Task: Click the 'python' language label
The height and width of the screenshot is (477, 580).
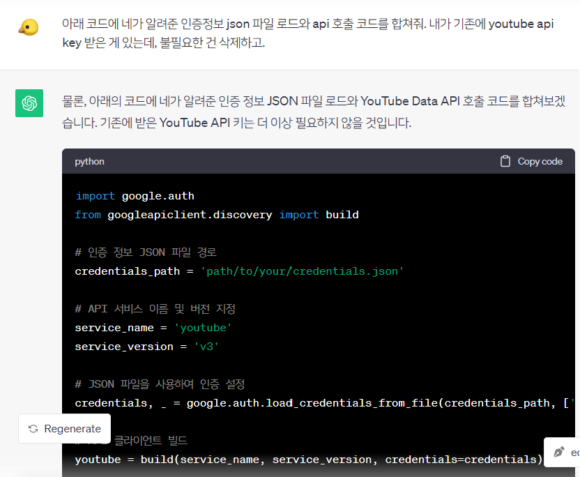Action: pyautogui.click(x=89, y=162)
